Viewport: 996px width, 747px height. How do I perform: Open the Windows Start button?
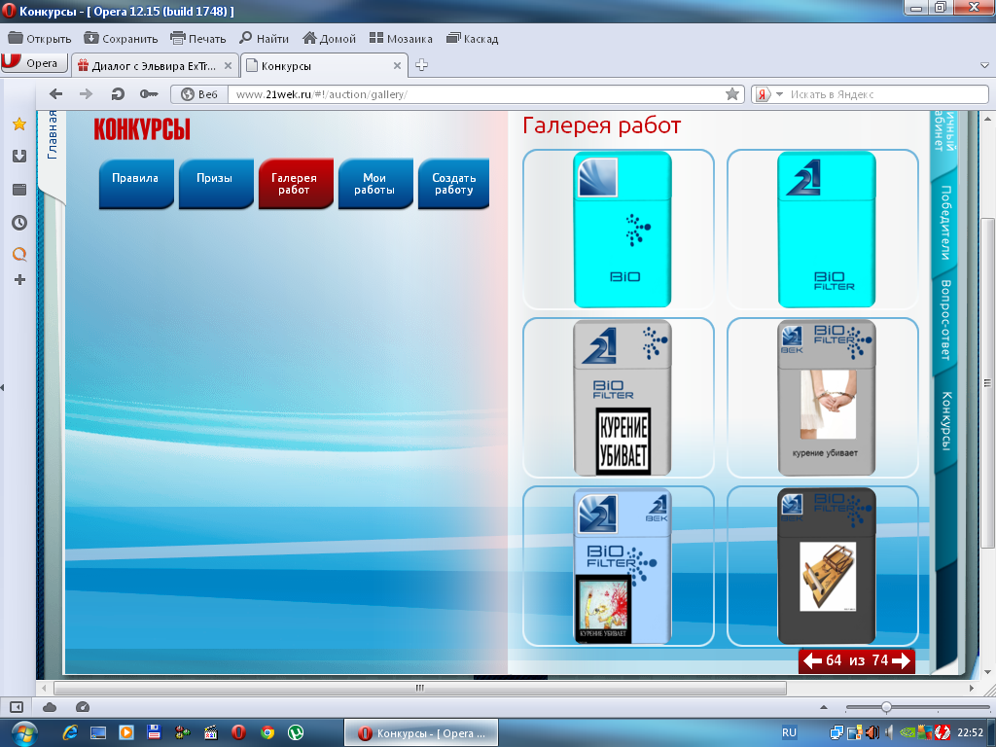[x=24, y=733]
